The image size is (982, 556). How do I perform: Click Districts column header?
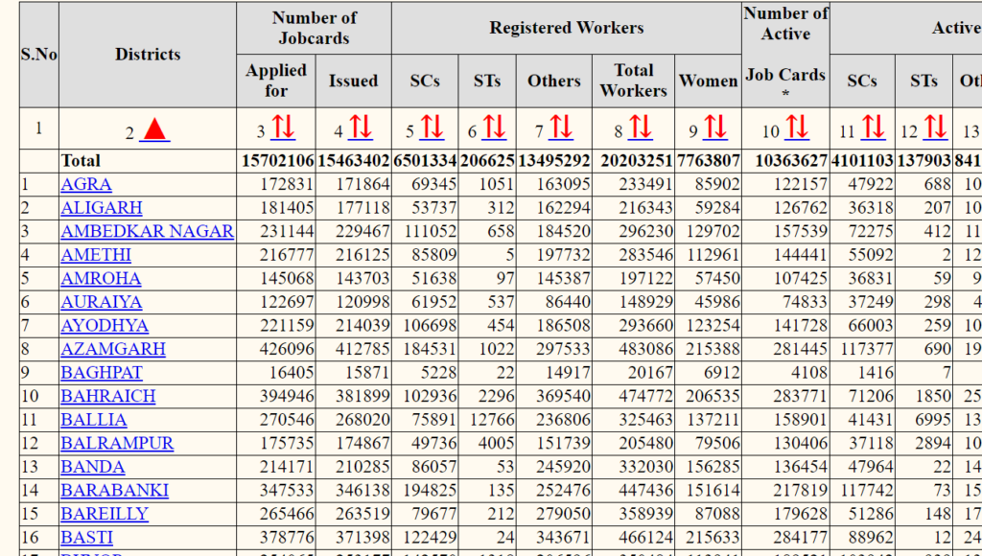pyautogui.click(x=148, y=55)
